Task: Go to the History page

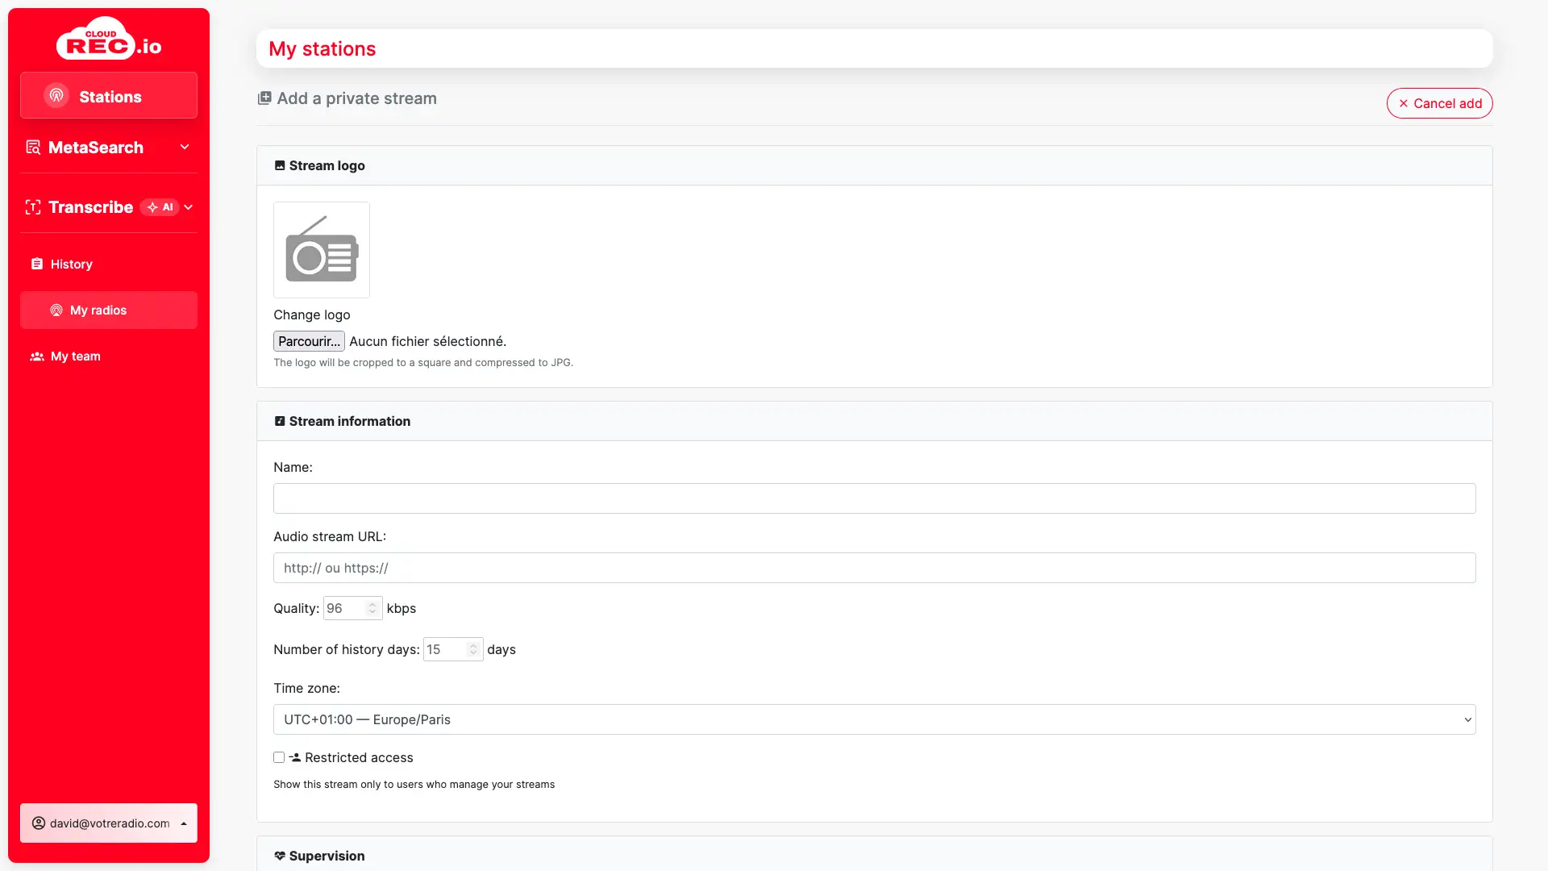Action: point(71,265)
